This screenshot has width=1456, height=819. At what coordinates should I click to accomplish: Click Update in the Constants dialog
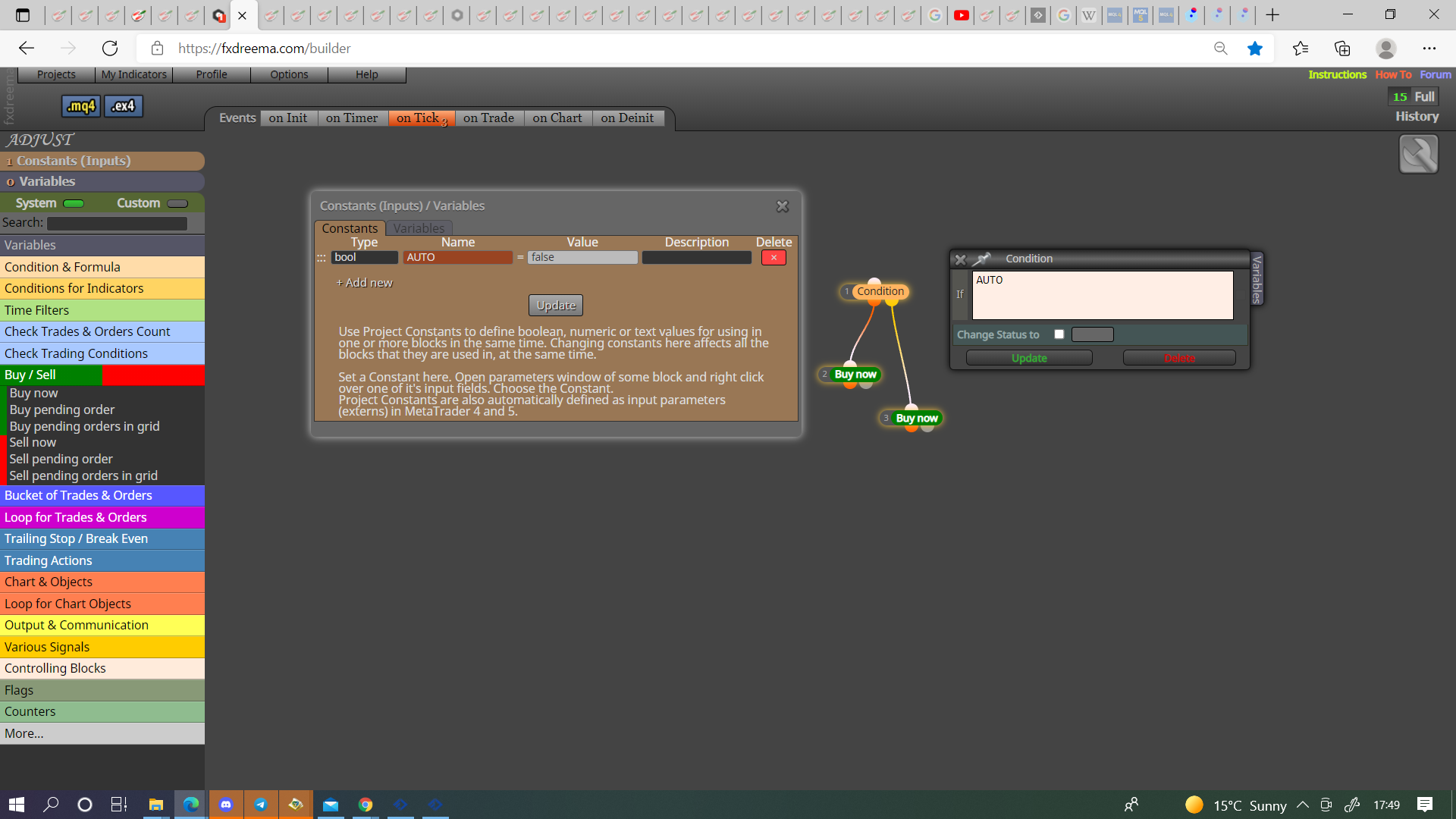tap(556, 306)
